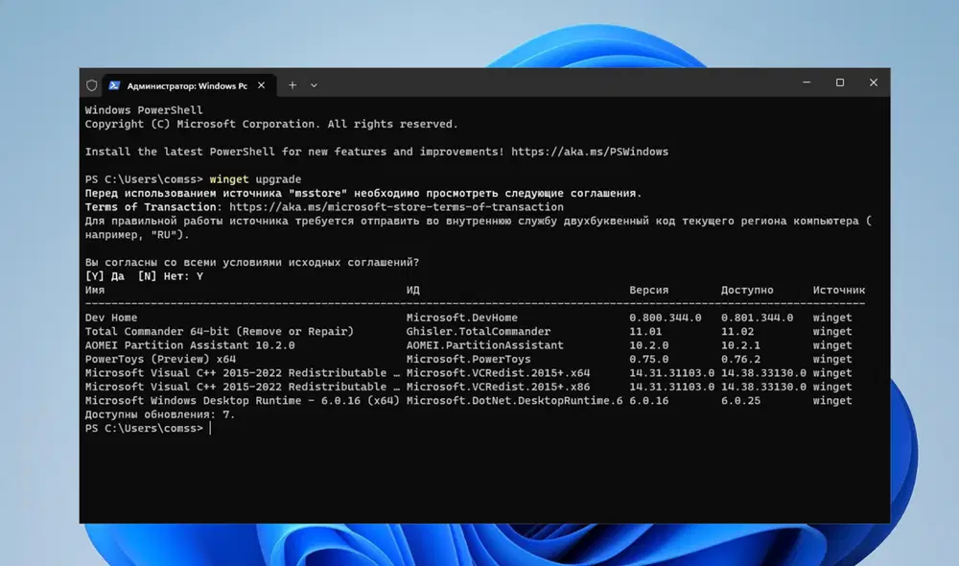Close the Администратор PowerShell tab
The width and height of the screenshot is (959, 566).
click(261, 85)
